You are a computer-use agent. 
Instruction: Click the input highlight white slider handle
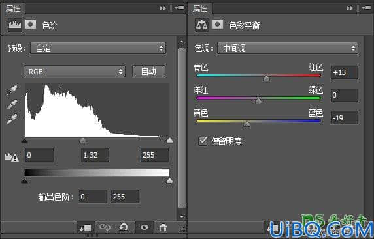pos(169,141)
